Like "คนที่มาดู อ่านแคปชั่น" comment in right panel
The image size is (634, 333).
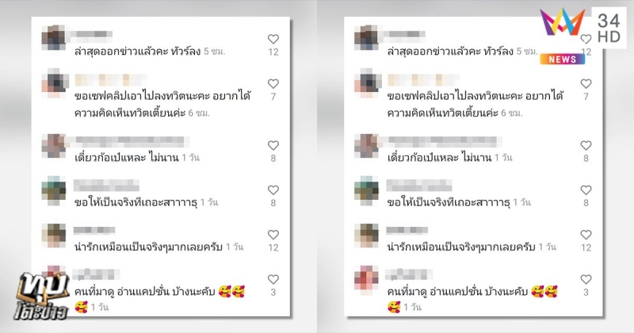tap(586, 279)
